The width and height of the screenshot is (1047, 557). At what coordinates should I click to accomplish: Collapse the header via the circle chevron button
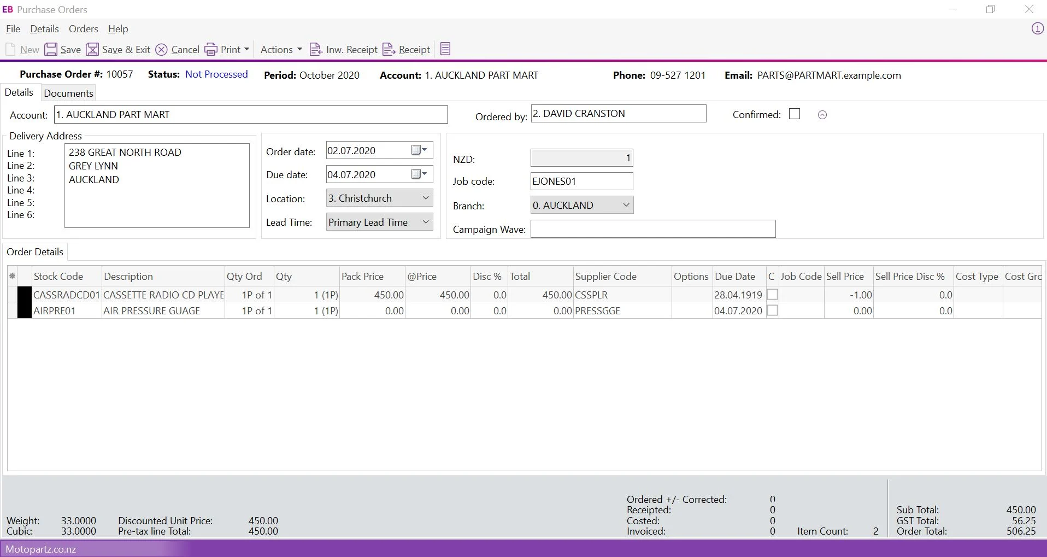pyautogui.click(x=822, y=114)
